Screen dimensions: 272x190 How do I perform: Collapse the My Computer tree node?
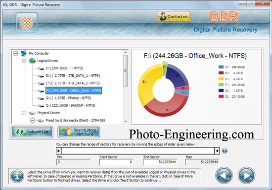pos(15,53)
